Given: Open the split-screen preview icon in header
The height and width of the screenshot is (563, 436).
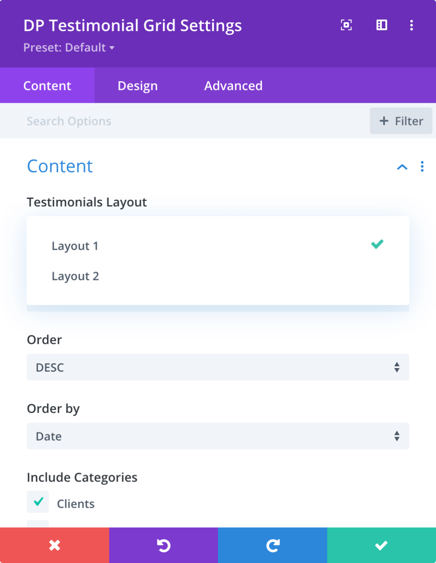Looking at the screenshot, I should pos(381,25).
